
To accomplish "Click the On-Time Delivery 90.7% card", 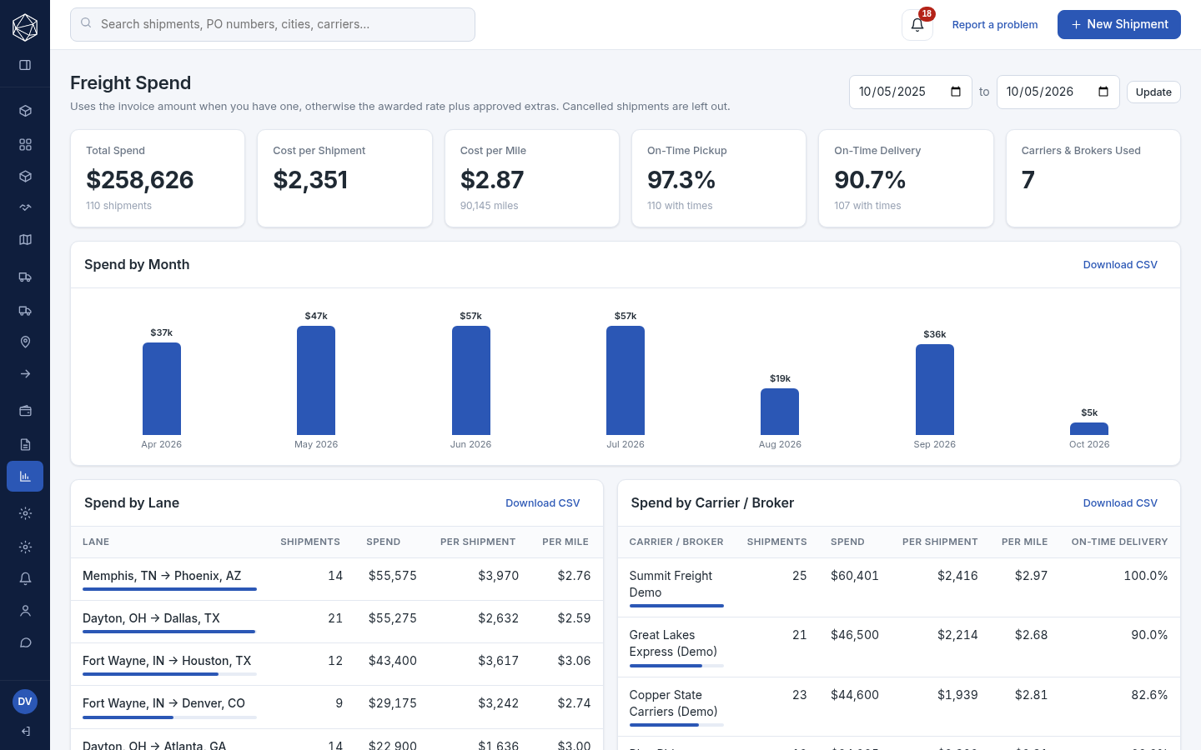I will click(x=906, y=178).
